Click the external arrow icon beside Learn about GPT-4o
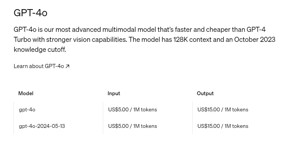The width and height of the screenshot is (304, 147). pos(67,66)
